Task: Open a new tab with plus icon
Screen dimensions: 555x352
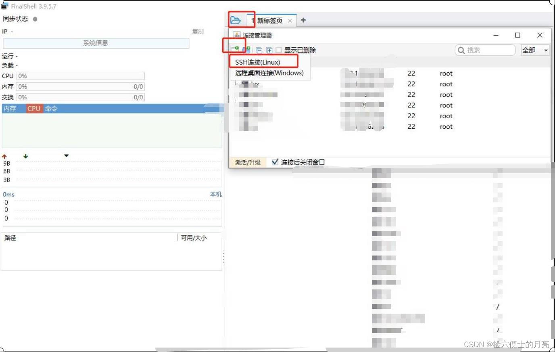Action: [x=303, y=20]
